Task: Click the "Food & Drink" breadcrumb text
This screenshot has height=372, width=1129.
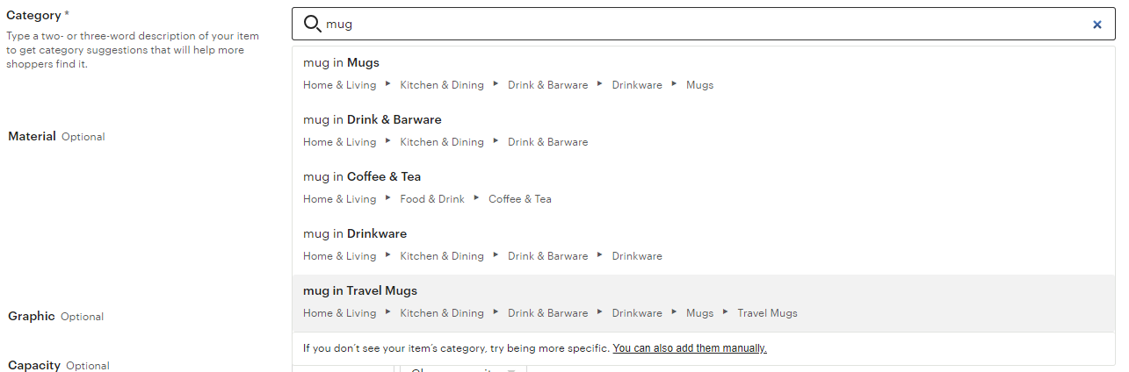Action: click(x=432, y=199)
